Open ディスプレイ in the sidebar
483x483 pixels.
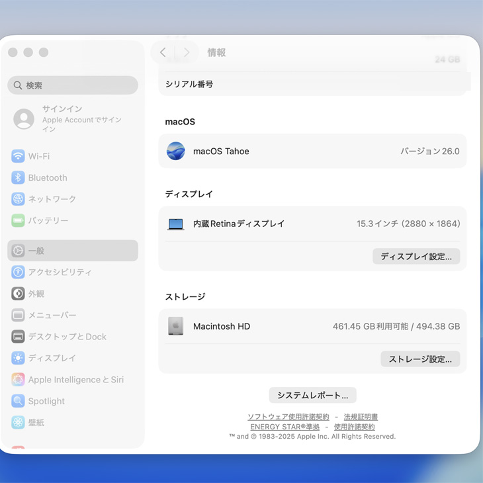click(52, 358)
